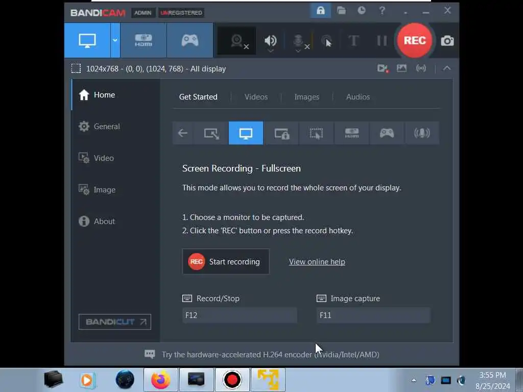Select the HDMI mode icon in mode strip
Screen dimensions: 523x392
click(x=351, y=133)
